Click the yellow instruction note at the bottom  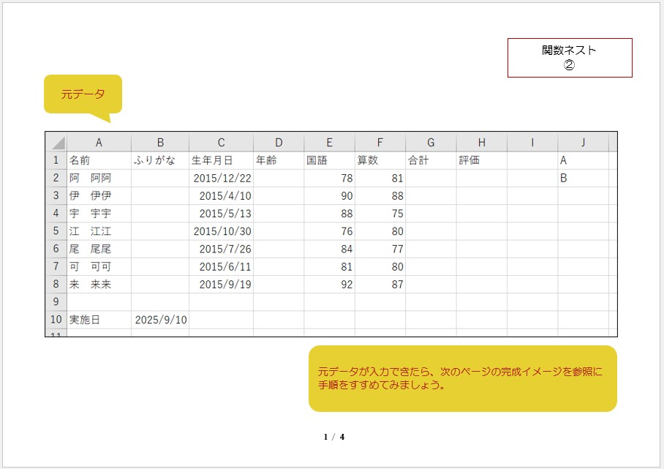pyautogui.click(x=462, y=378)
